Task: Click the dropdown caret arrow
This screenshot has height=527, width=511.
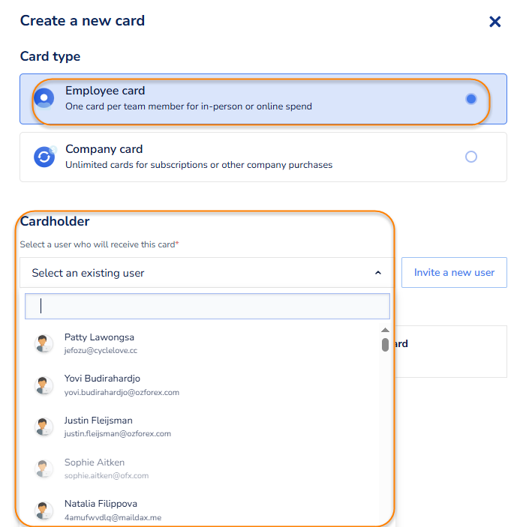Action: [x=378, y=273]
